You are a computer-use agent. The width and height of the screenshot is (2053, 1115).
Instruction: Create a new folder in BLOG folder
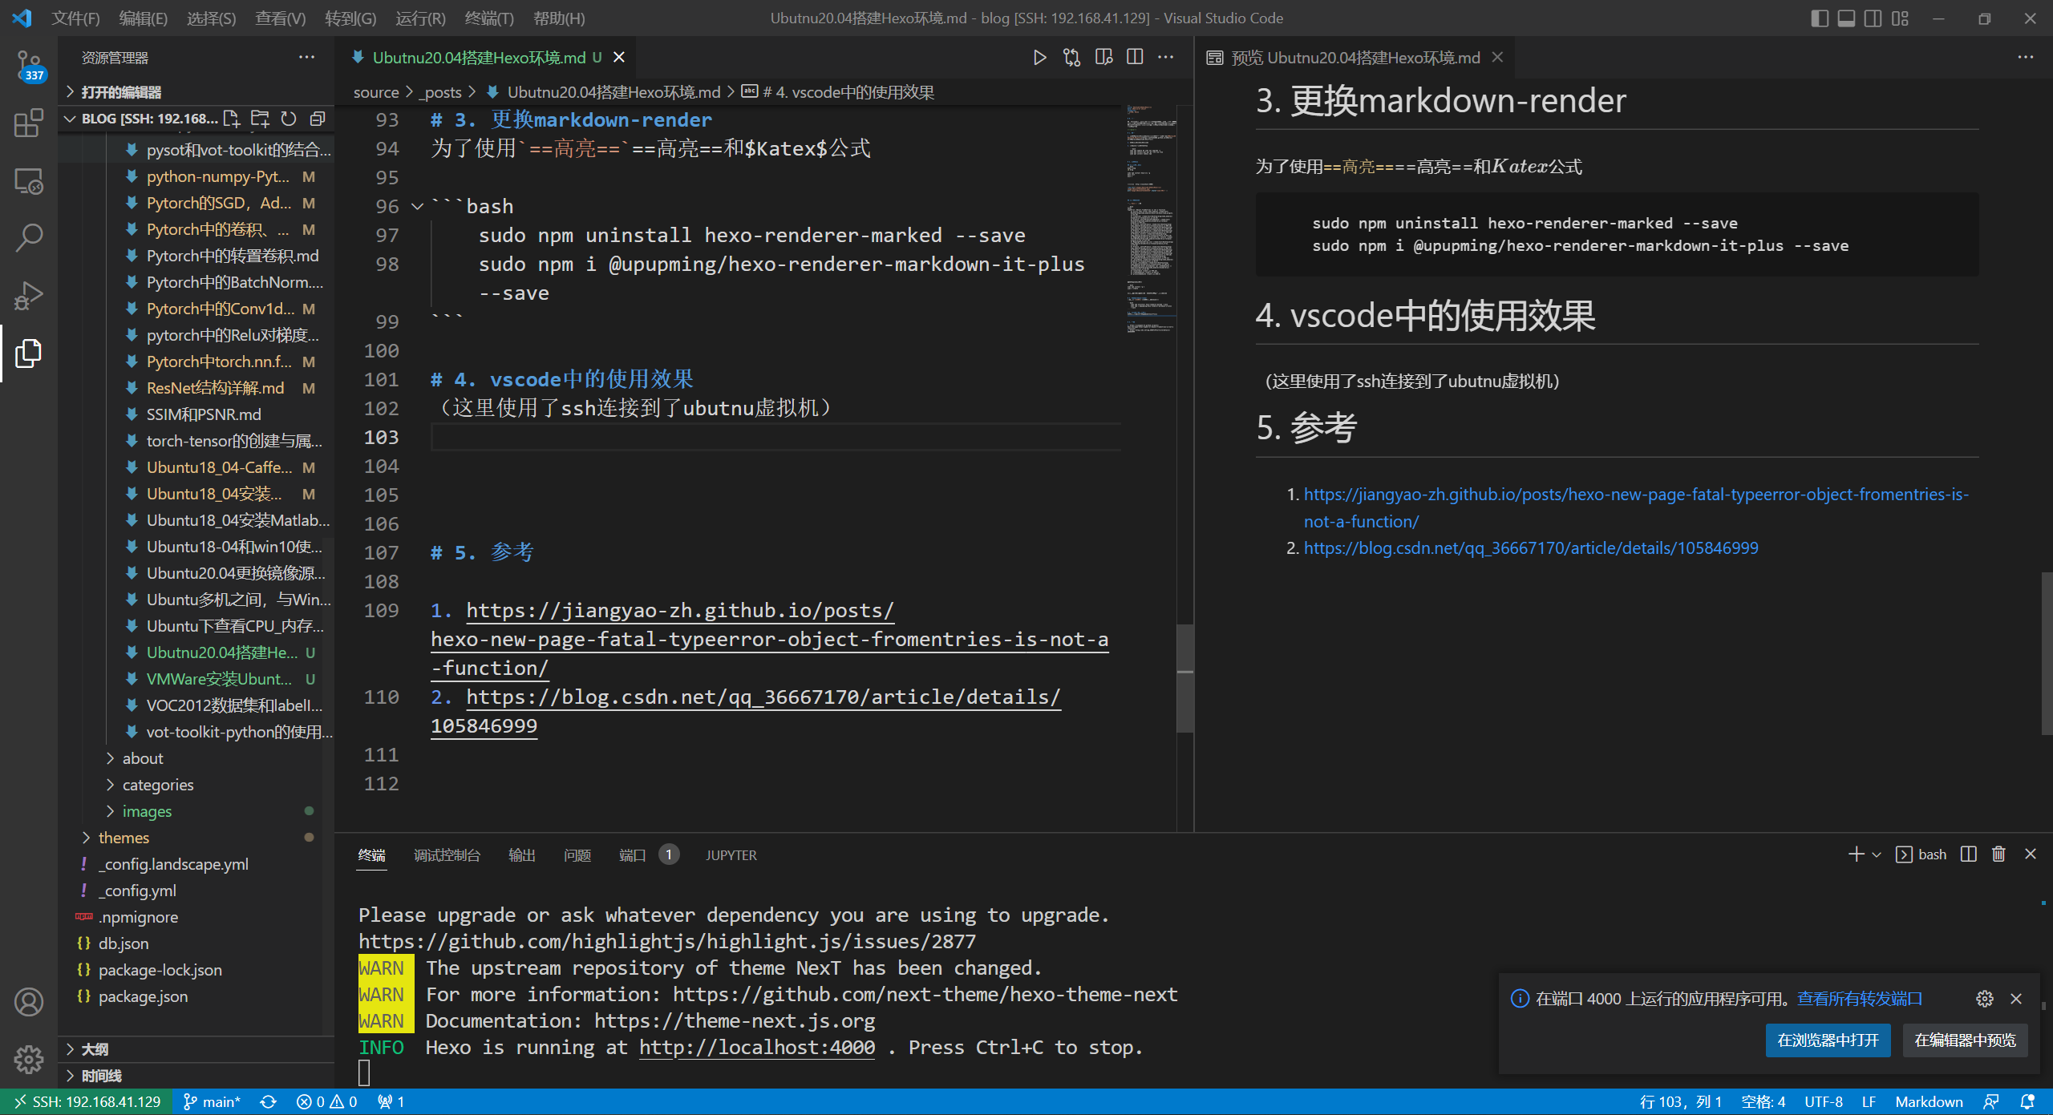coord(260,119)
